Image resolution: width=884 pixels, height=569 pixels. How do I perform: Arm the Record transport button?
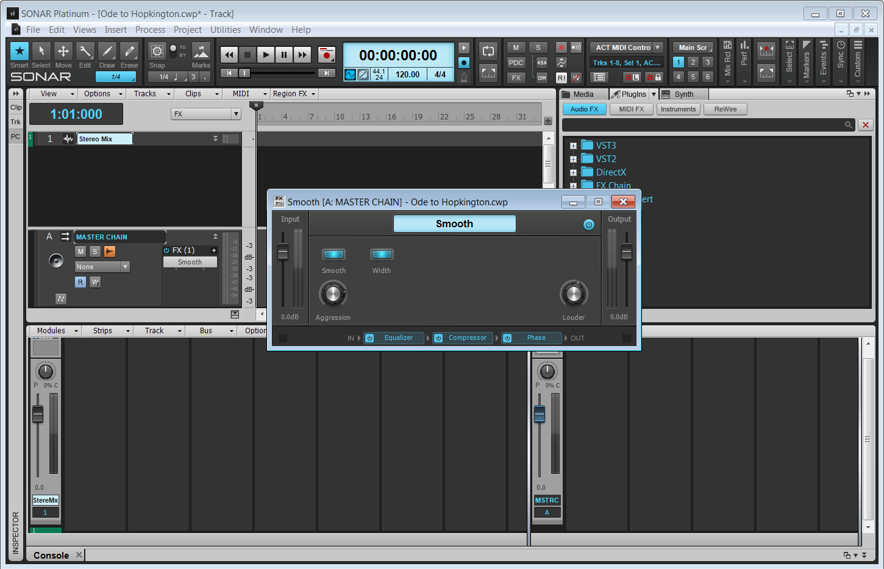(x=327, y=55)
